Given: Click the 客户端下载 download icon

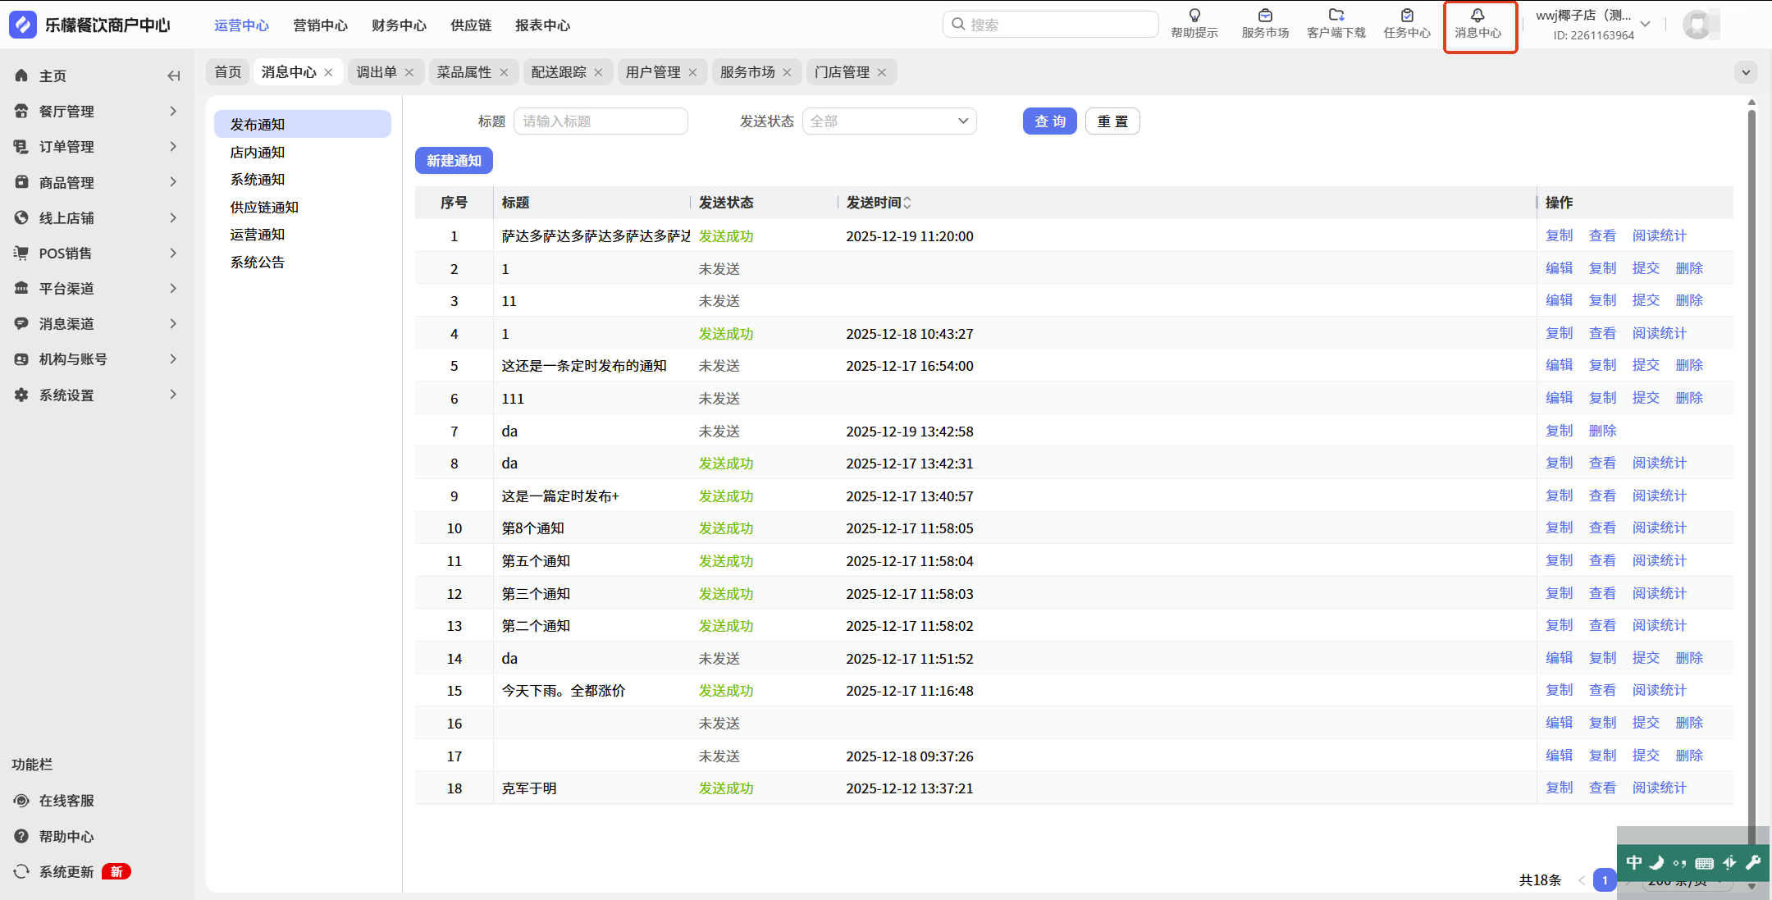Looking at the screenshot, I should [x=1336, y=23].
